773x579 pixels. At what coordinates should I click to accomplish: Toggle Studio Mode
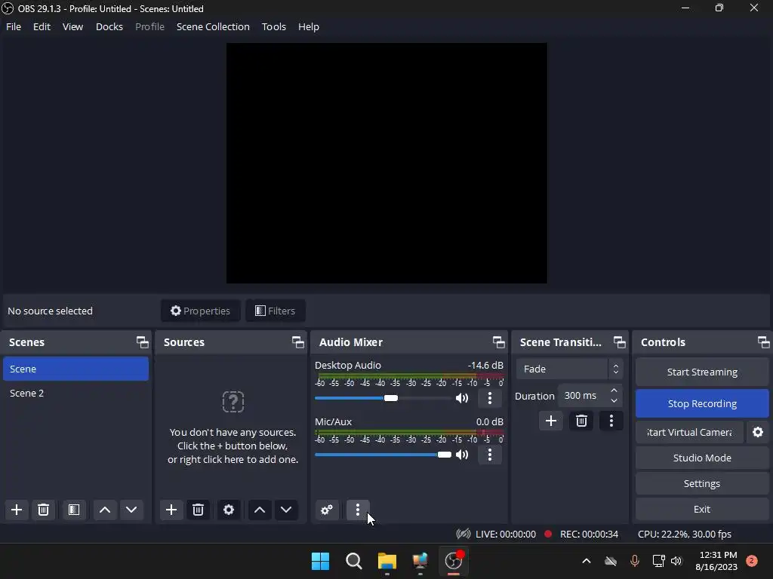(x=702, y=458)
